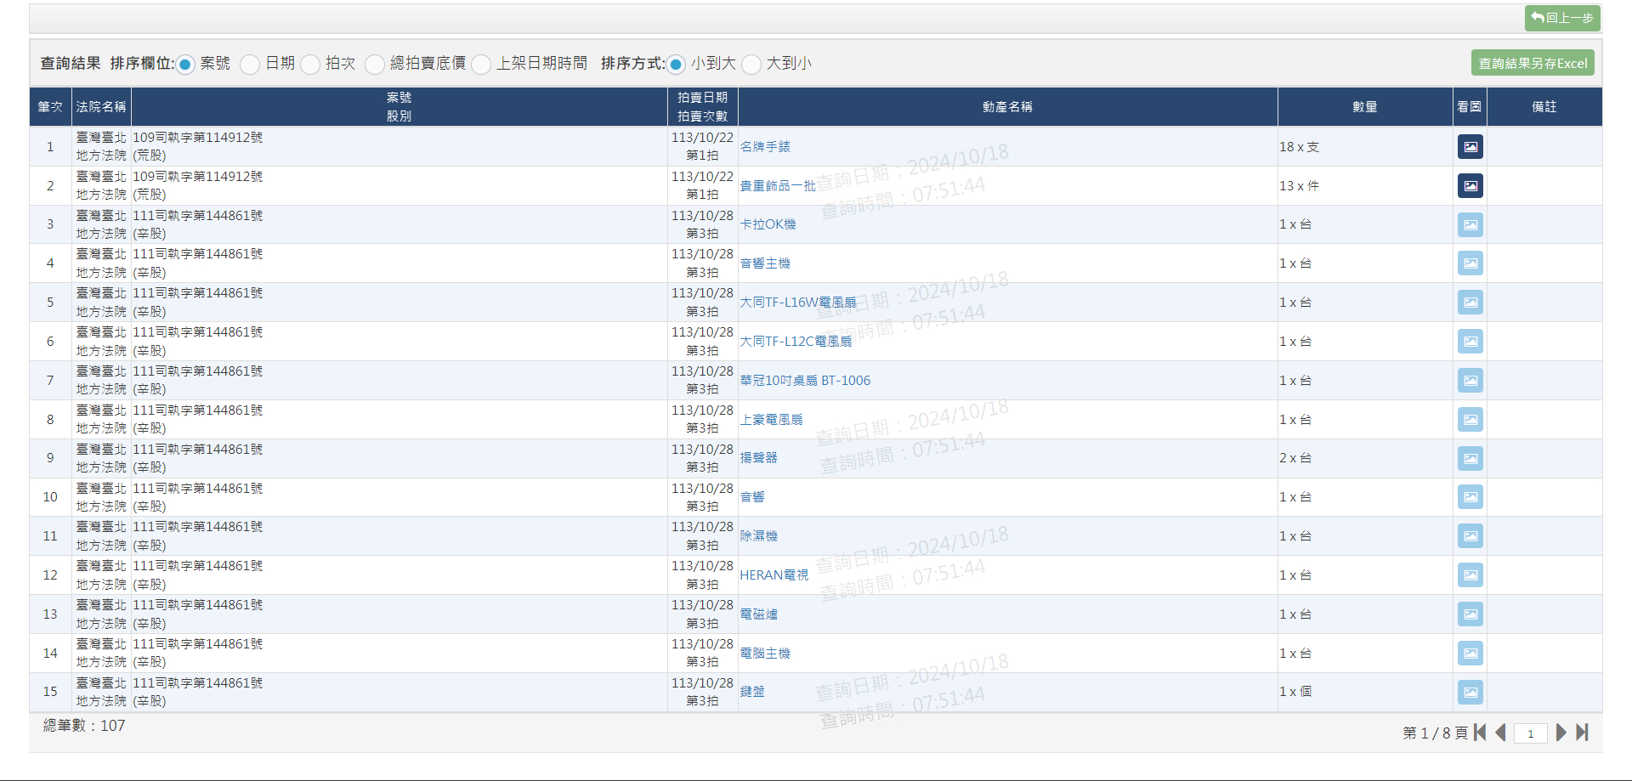The width and height of the screenshot is (1632, 781).
Task: View image for 電腦主機 row
Action: pyautogui.click(x=1470, y=654)
